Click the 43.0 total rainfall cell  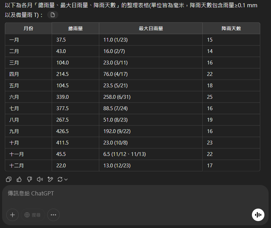[76, 51]
